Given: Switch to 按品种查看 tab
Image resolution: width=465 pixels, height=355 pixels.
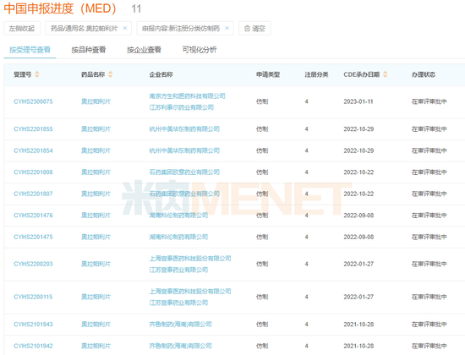Looking at the screenshot, I should [x=89, y=50].
